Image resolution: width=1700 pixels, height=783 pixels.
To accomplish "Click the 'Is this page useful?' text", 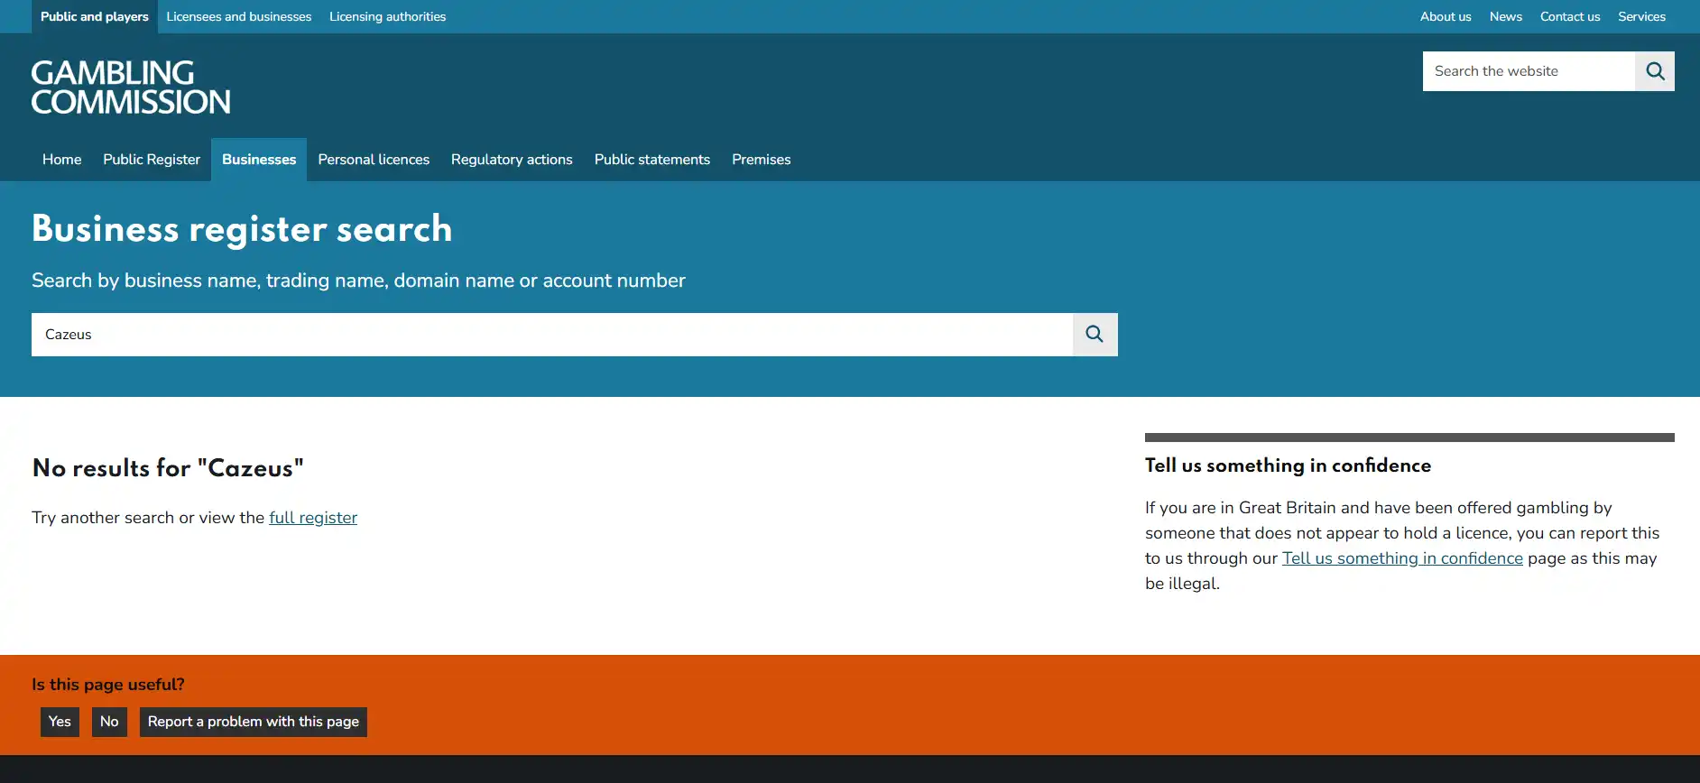I will [x=108, y=685].
